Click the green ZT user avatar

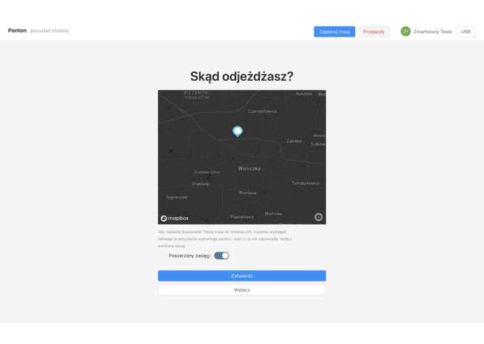pos(405,31)
